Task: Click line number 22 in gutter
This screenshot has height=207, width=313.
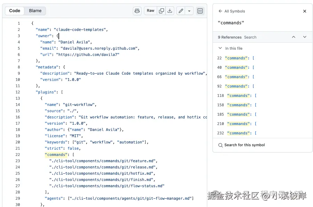Action: click(18, 155)
